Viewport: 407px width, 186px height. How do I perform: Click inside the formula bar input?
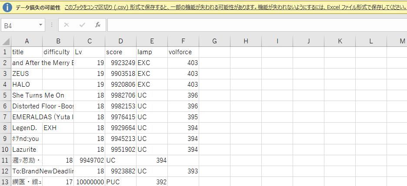(257, 25)
